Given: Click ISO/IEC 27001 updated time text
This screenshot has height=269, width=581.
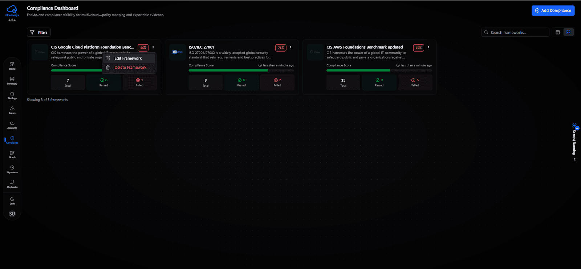Looking at the screenshot, I should 276,65.
